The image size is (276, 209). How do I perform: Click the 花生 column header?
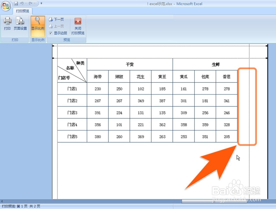141,77
